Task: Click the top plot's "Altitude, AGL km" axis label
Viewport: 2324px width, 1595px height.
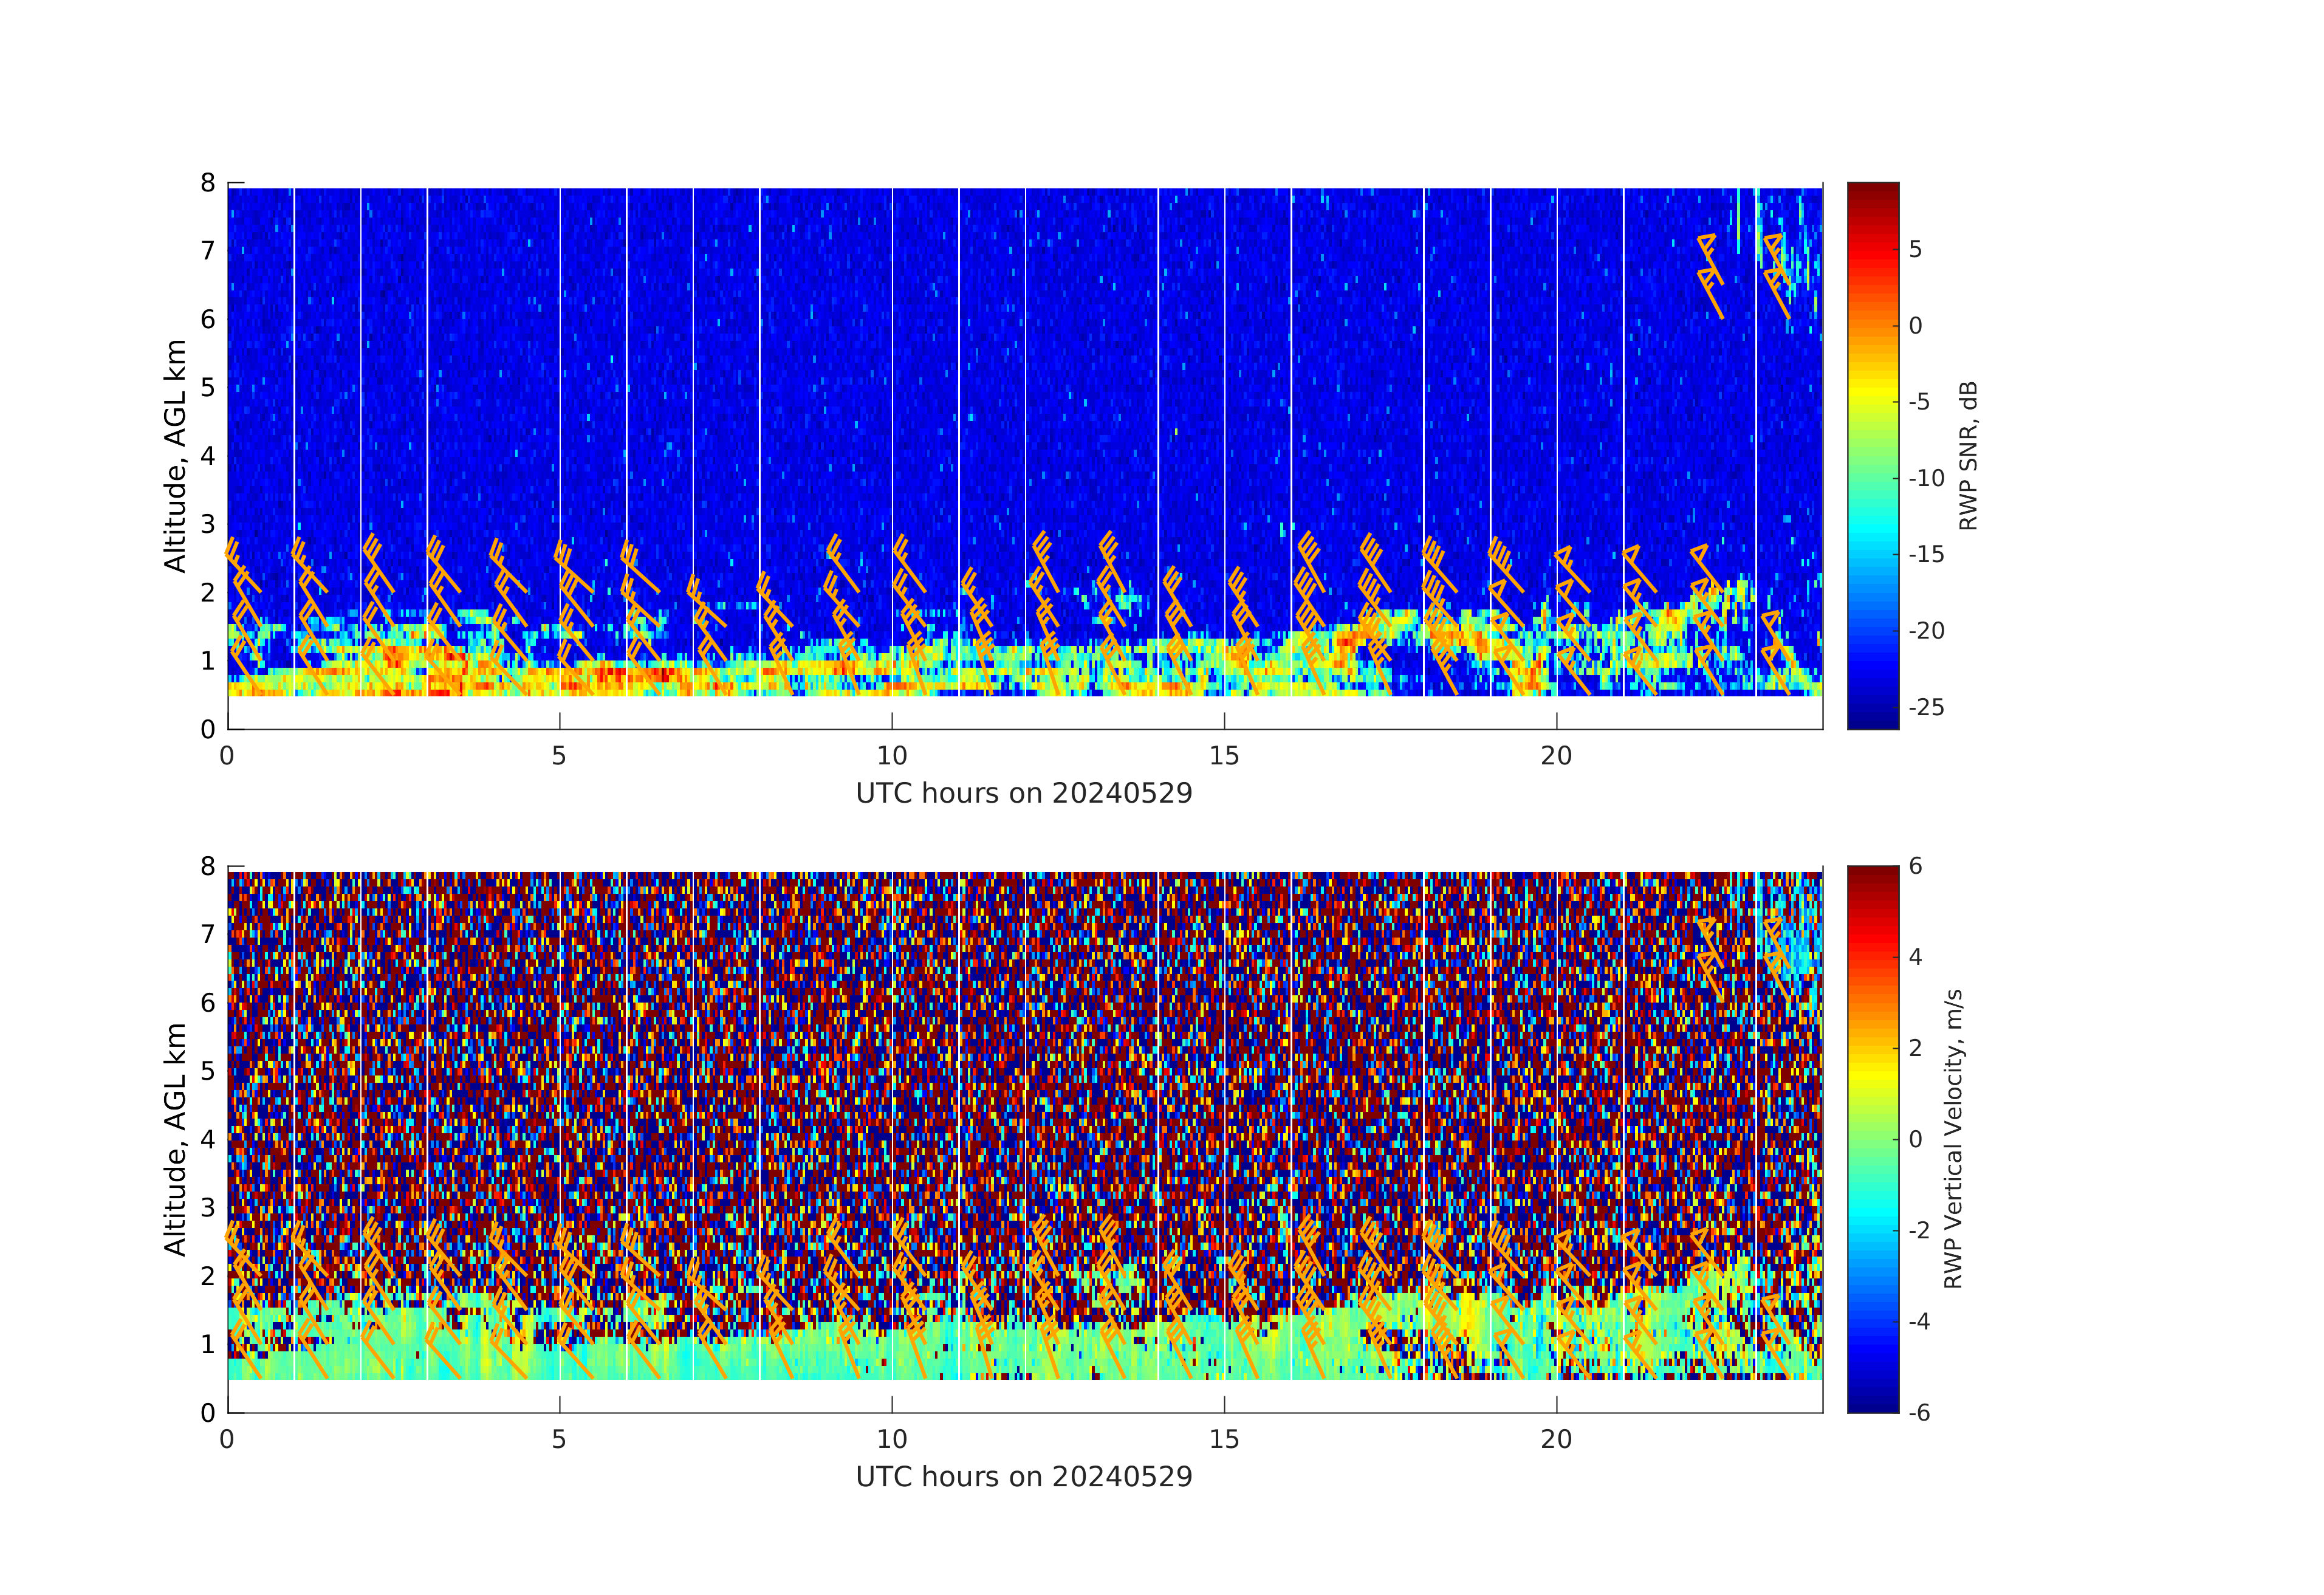Action: [x=176, y=456]
